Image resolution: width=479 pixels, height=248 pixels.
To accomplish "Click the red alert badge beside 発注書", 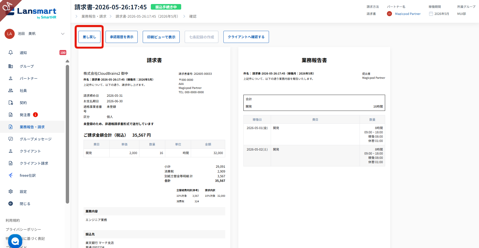I will (35, 115).
